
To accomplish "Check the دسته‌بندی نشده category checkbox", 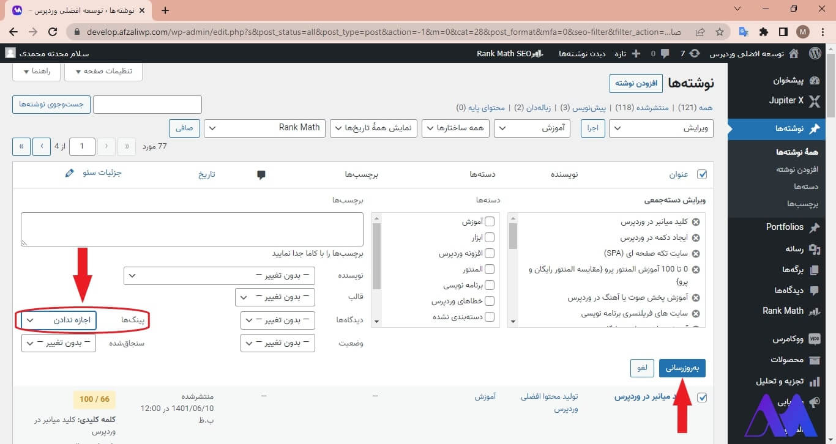I will pyautogui.click(x=490, y=317).
